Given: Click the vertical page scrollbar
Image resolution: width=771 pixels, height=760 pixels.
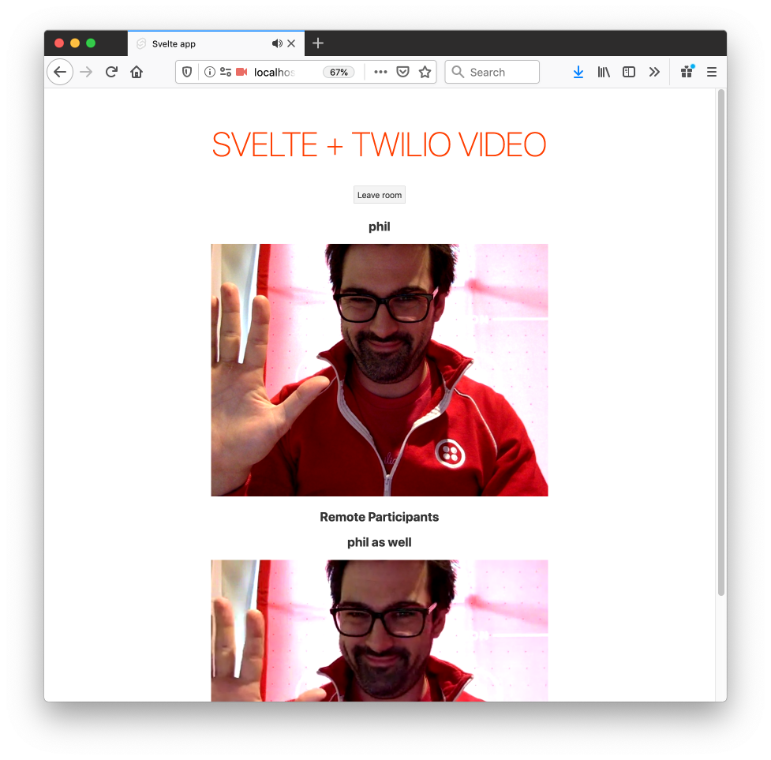Looking at the screenshot, I should coord(721,343).
